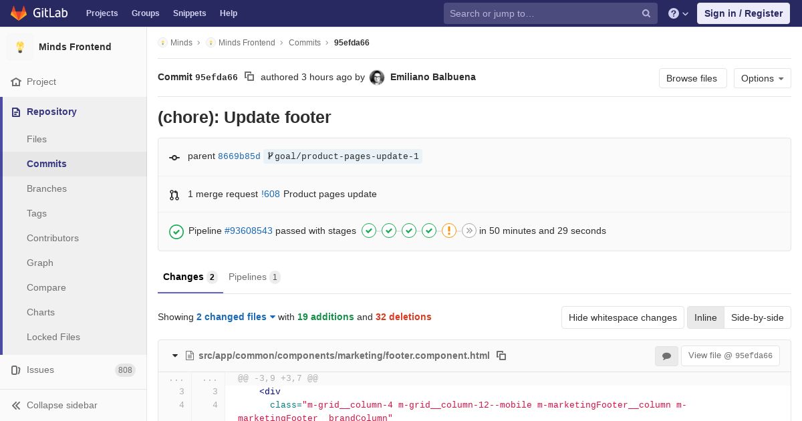Click the Project house icon in sidebar
This screenshot has height=421, width=802.
click(16, 82)
